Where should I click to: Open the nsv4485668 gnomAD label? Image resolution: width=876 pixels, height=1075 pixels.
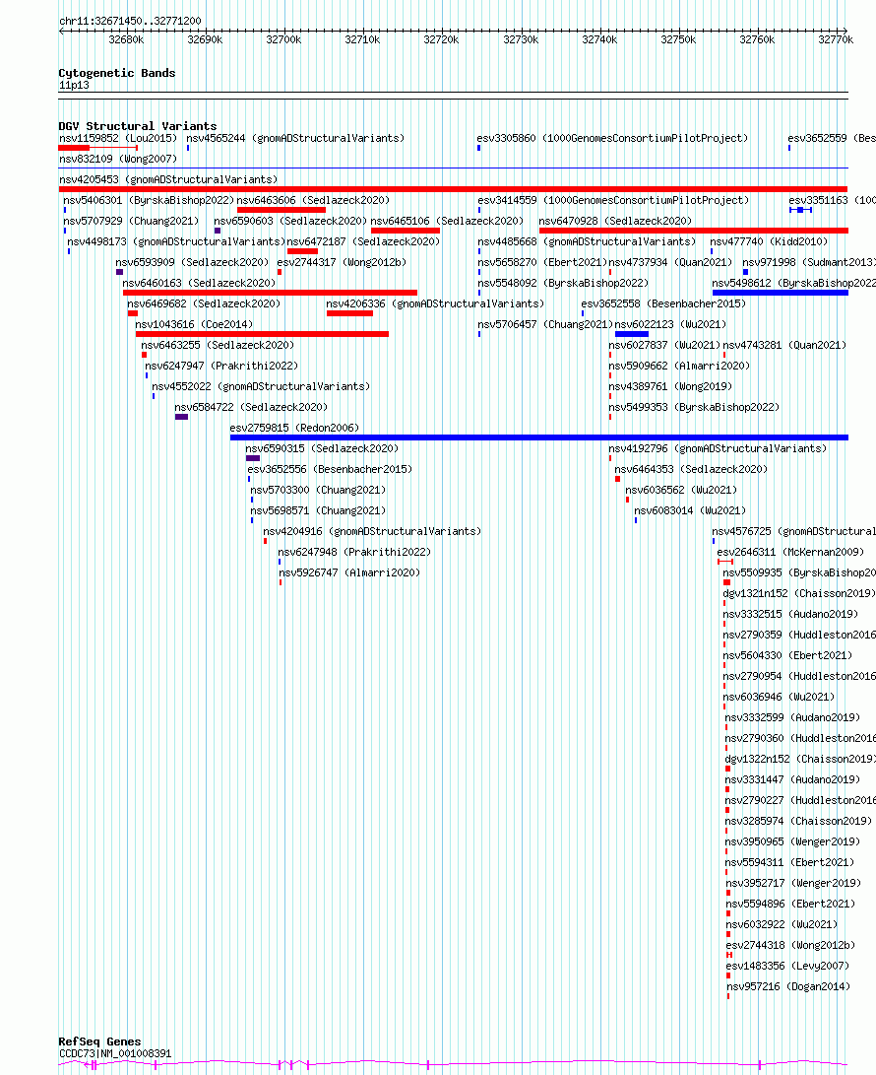click(x=587, y=241)
